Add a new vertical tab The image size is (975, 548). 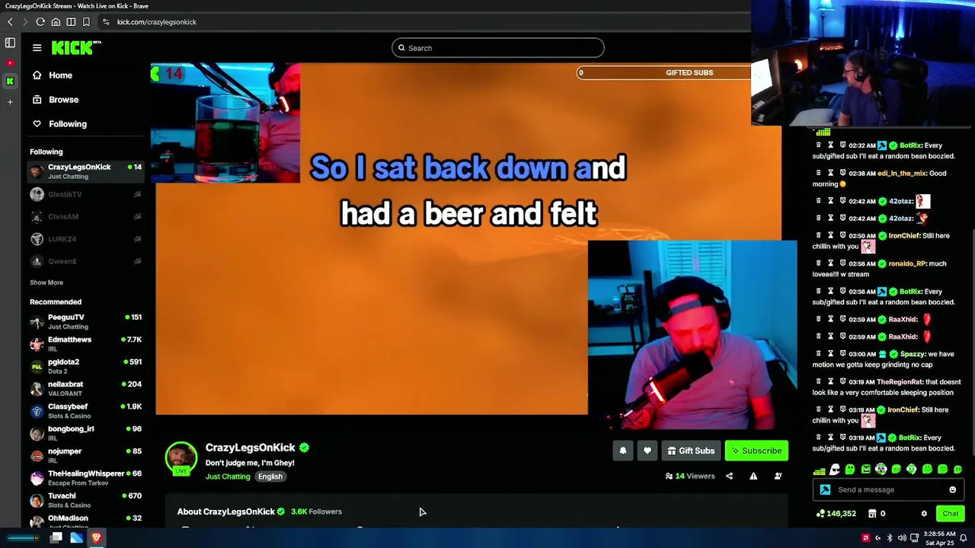[10, 101]
